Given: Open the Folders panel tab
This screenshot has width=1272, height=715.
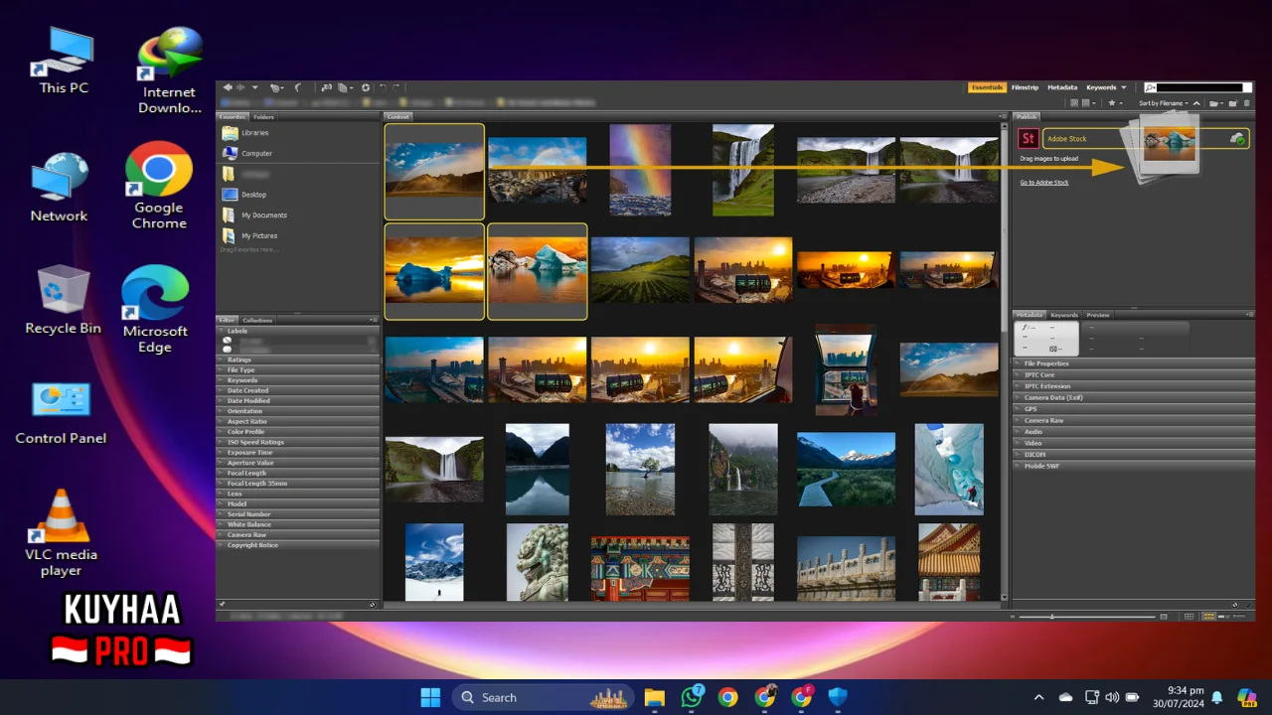Looking at the screenshot, I should (x=263, y=117).
